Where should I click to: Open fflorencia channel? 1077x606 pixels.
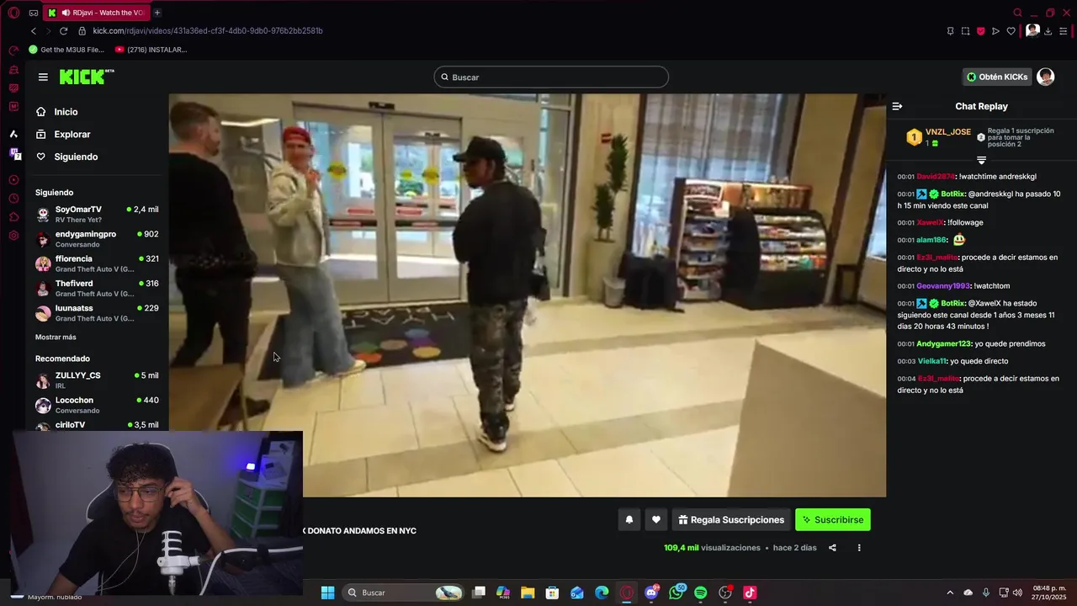97,263
